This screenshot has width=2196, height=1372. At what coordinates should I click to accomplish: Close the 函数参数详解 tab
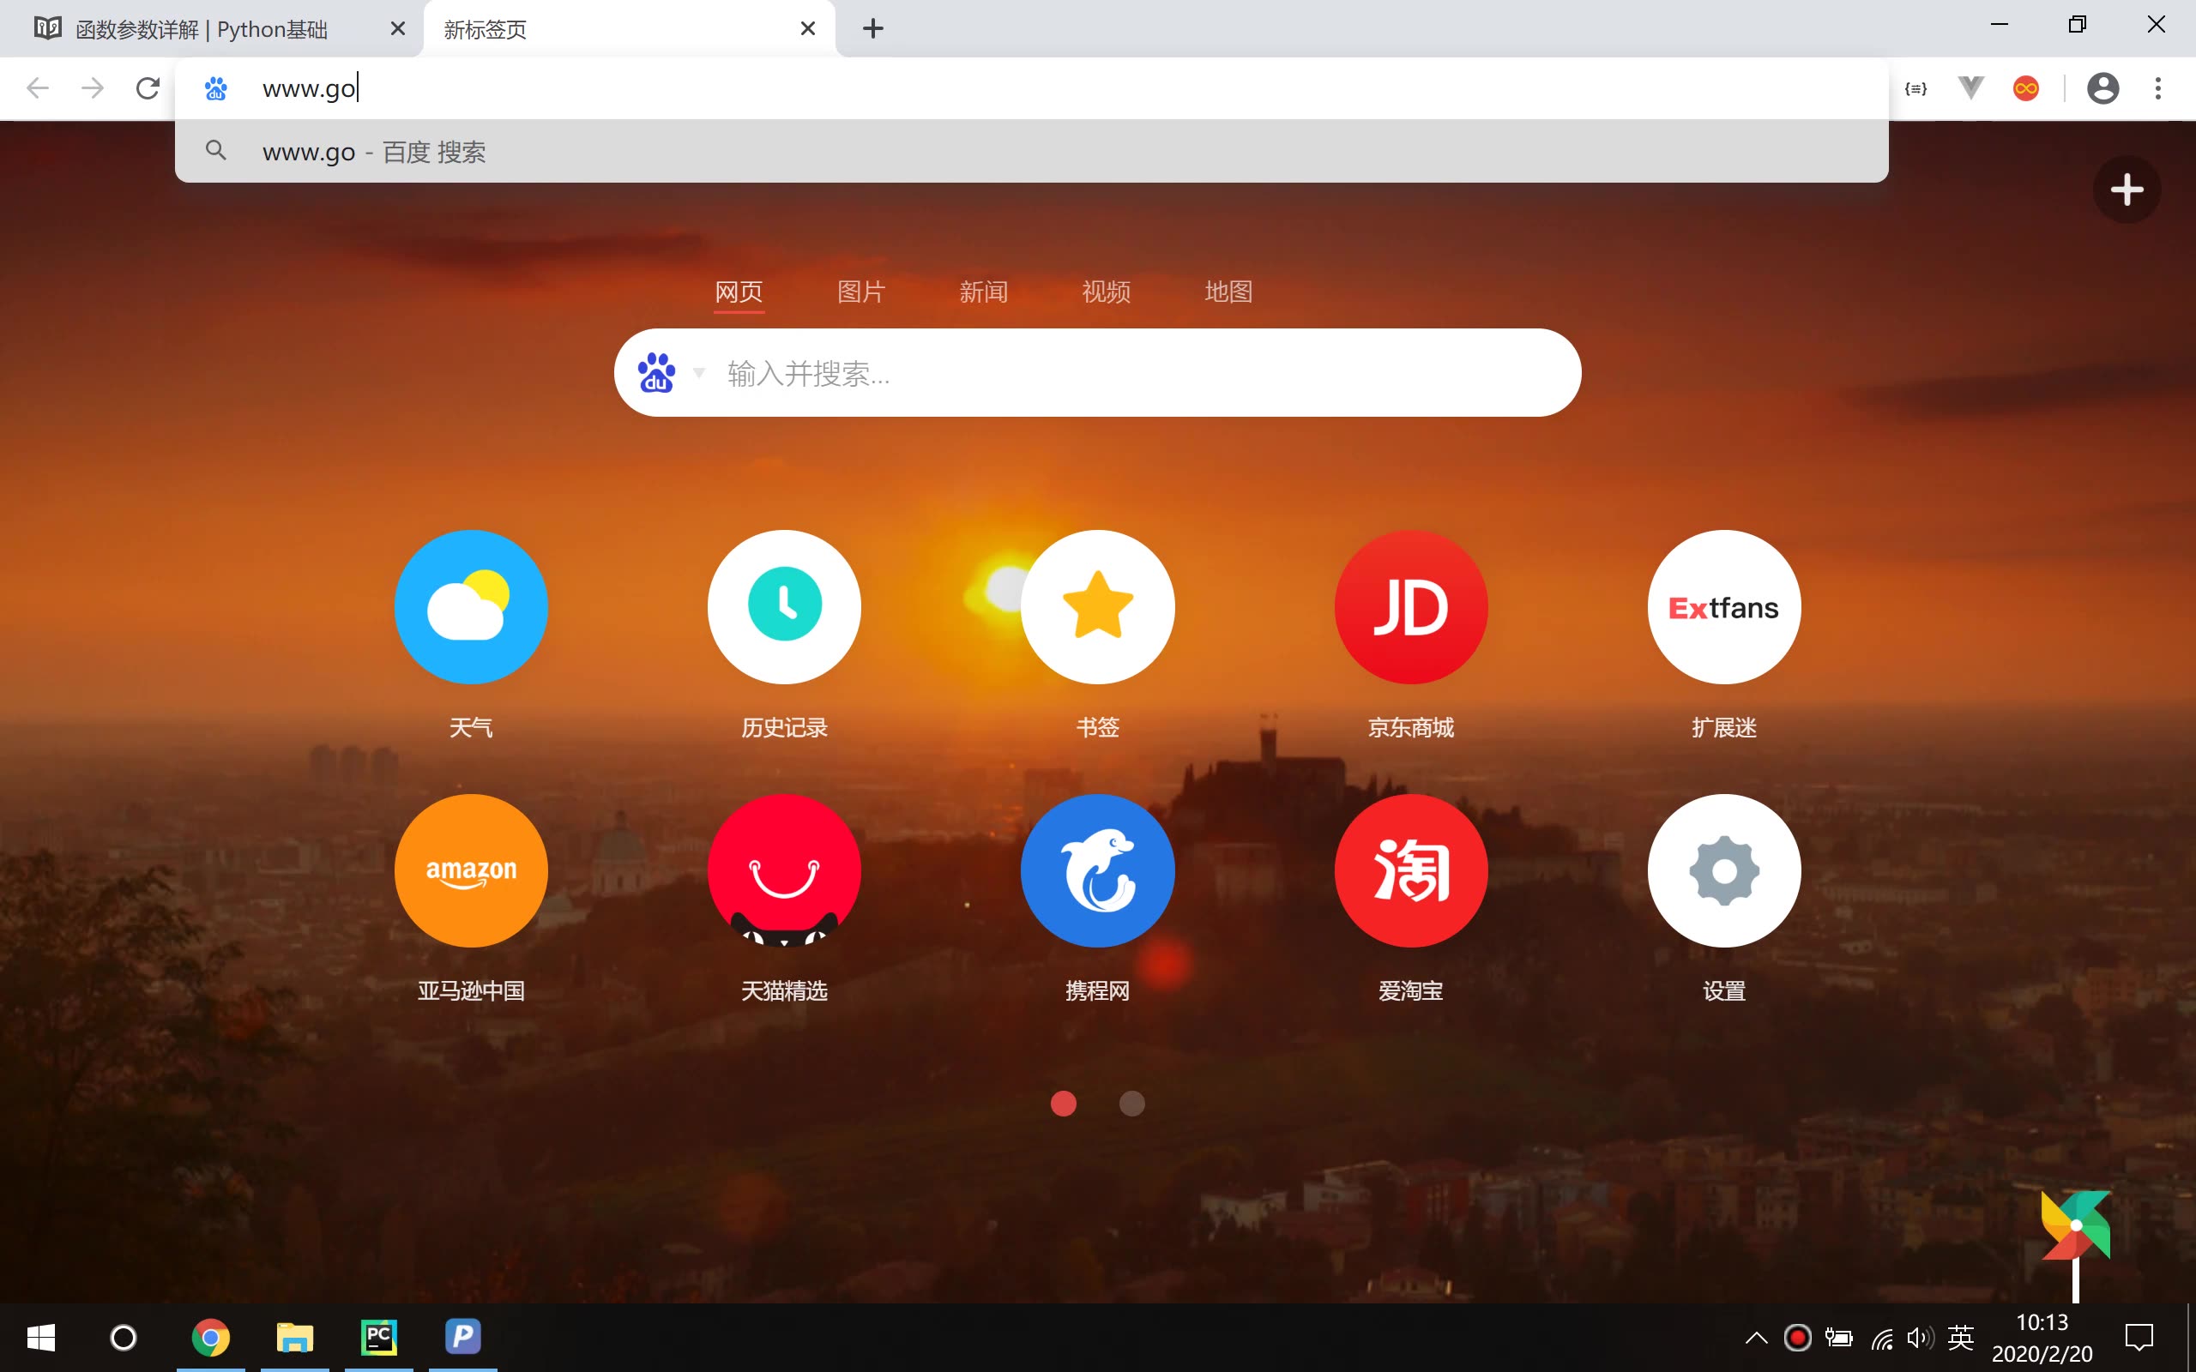point(397,29)
